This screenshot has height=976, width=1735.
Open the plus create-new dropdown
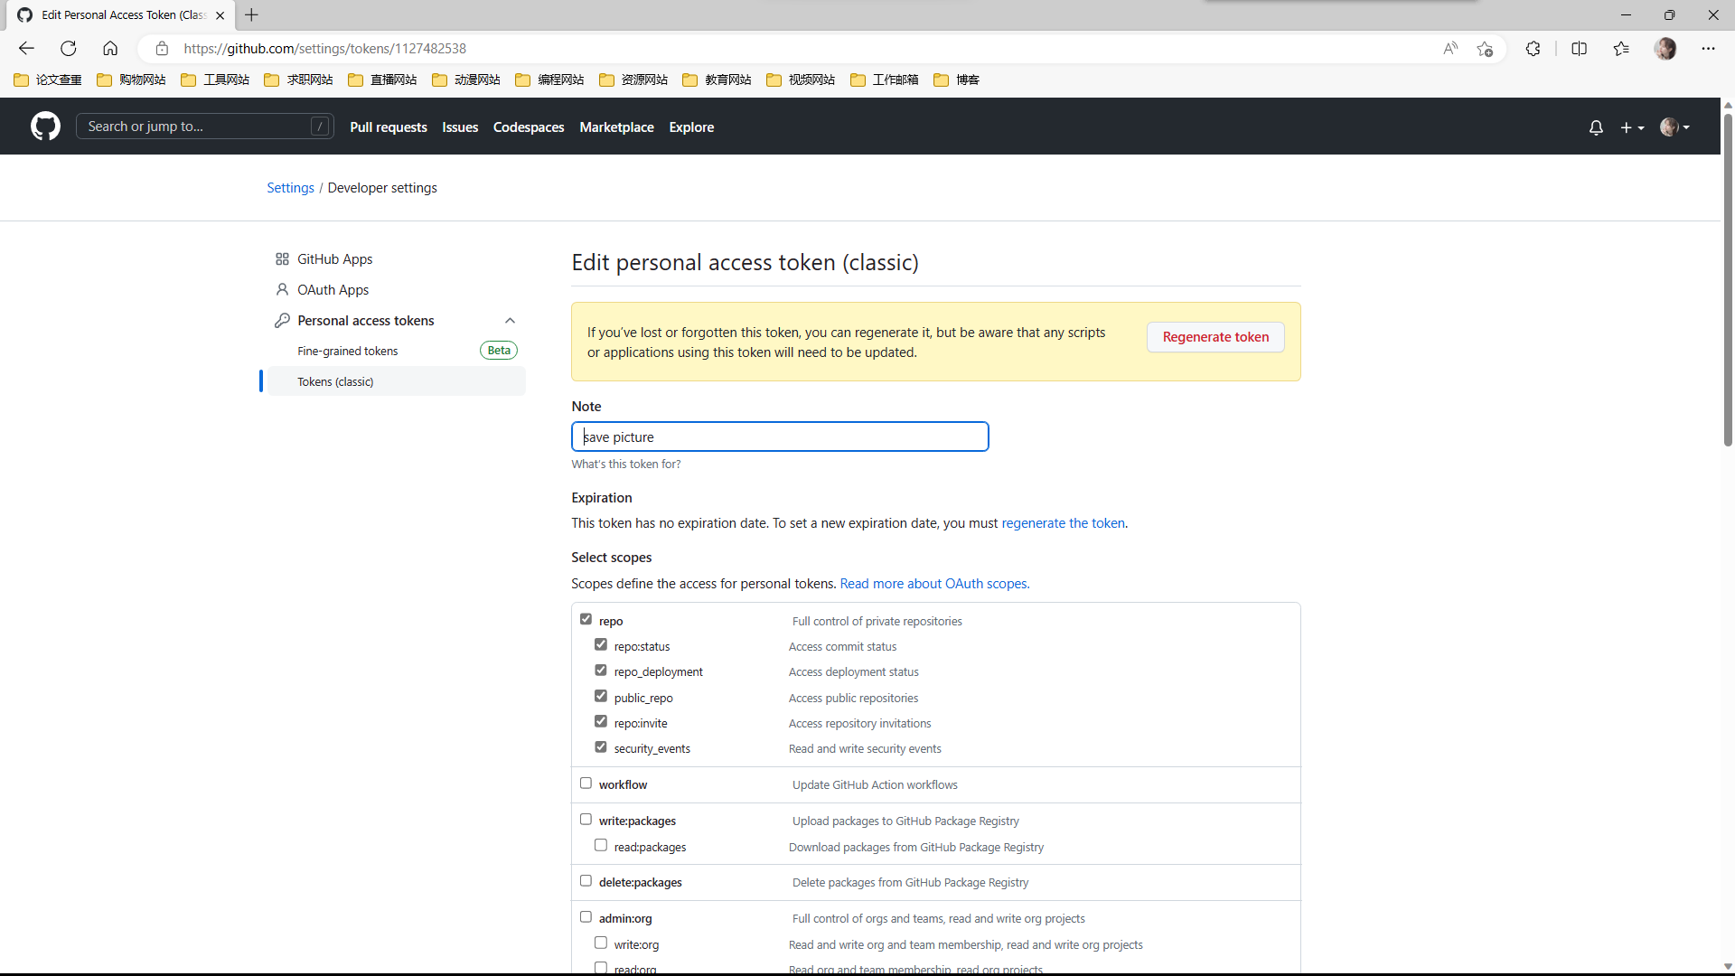coord(1631,127)
